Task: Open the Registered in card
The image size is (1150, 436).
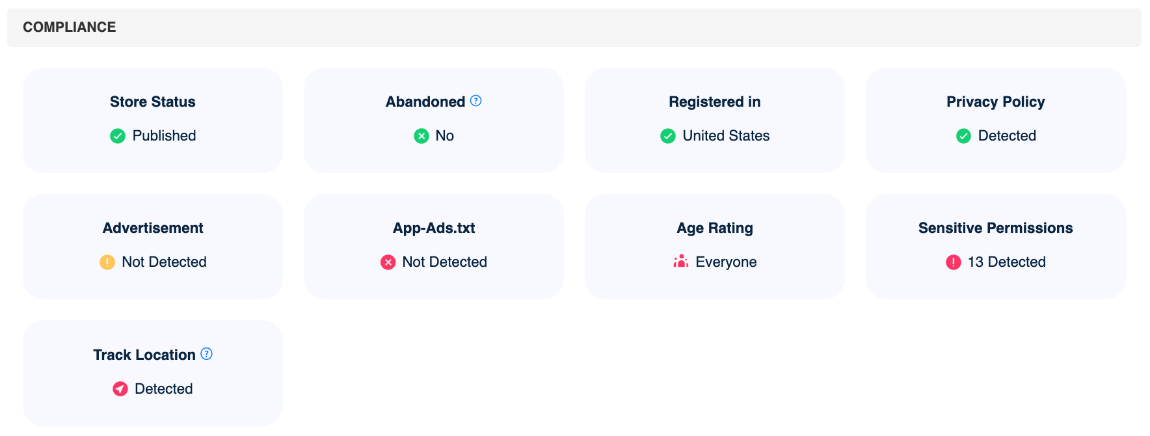Action: pos(714,120)
